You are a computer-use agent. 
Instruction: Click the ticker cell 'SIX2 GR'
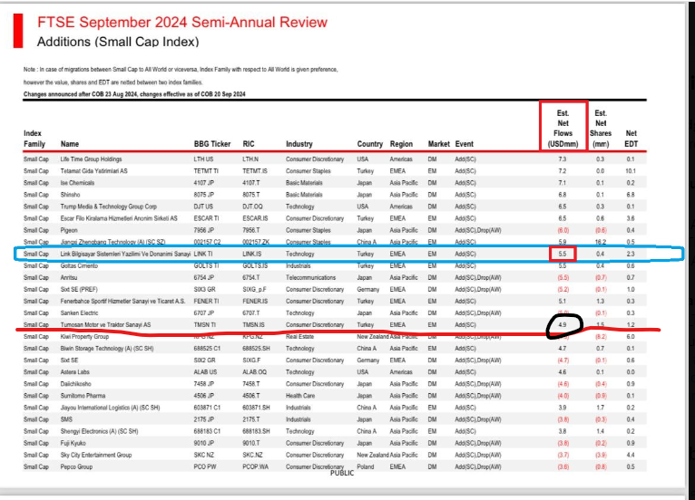(x=204, y=361)
